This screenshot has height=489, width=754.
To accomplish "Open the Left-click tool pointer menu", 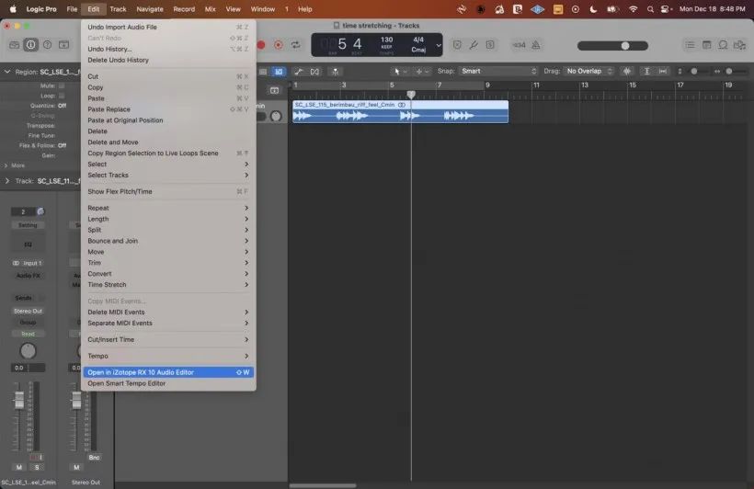I will point(400,71).
